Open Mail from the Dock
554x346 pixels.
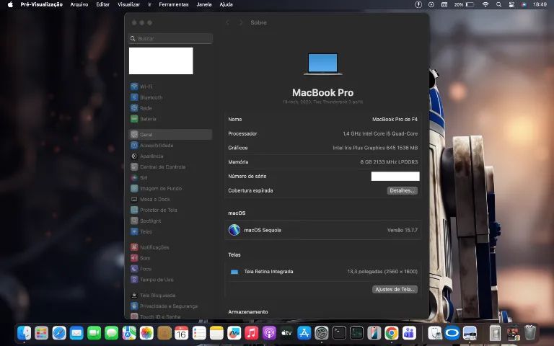click(76, 333)
